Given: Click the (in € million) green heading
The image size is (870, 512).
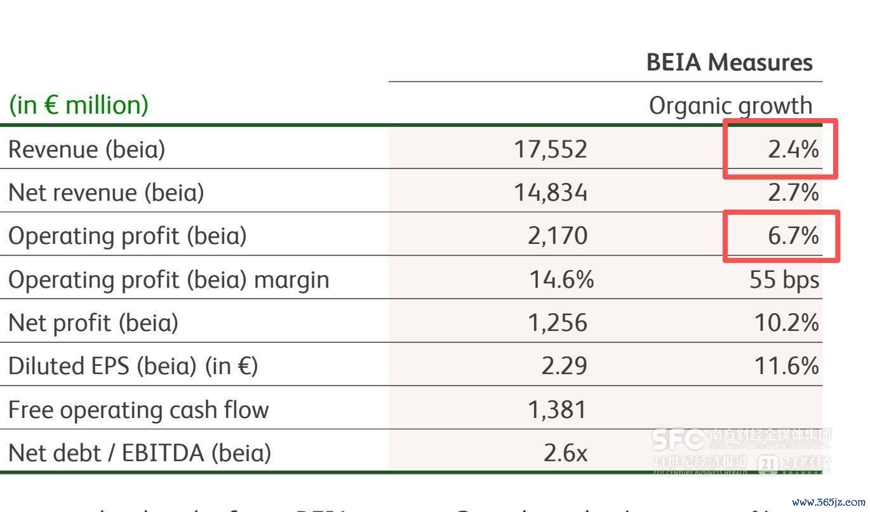Looking at the screenshot, I should point(79,105).
